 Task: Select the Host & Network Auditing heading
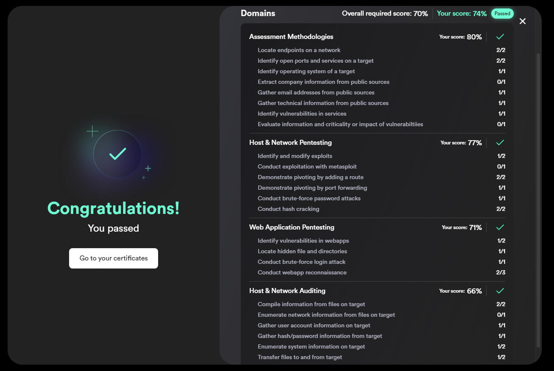(287, 291)
